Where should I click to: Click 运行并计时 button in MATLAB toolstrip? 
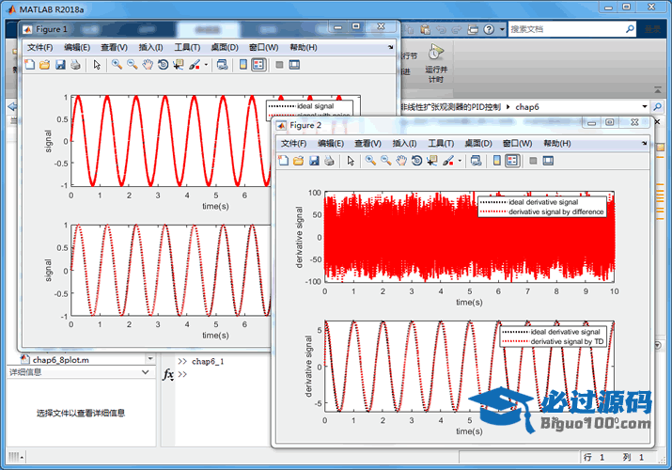point(436,63)
